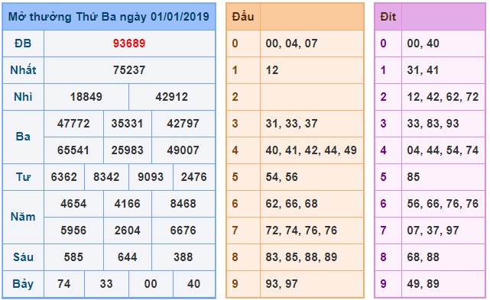
Task: Click the header 'Mở thưởng Thứ Ba ngày 01/01/2019'
Action: click(109, 17)
